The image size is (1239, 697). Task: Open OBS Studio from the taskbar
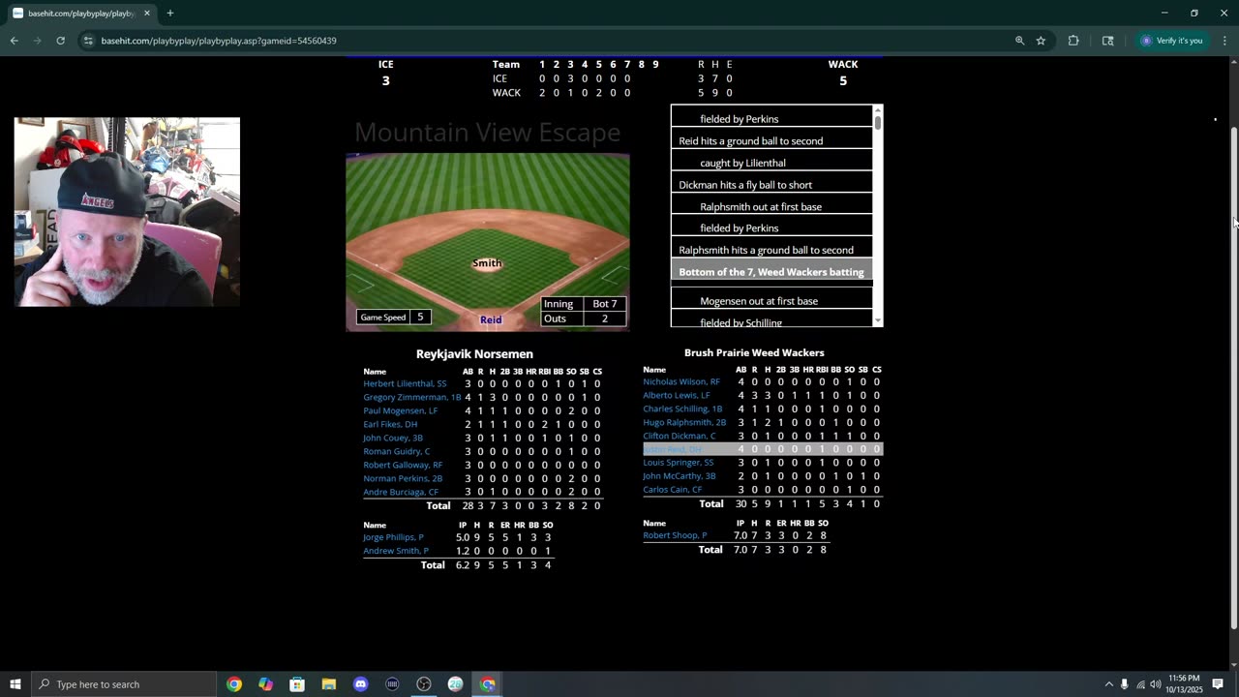tap(424, 684)
